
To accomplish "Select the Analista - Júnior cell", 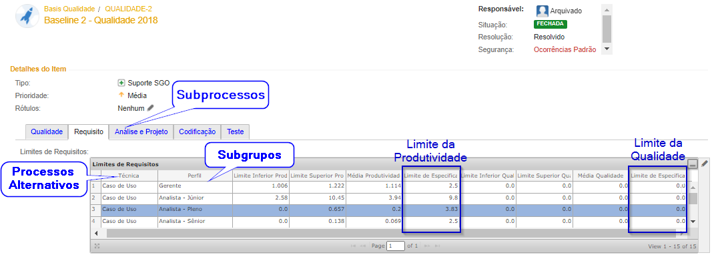I will (195, 198).
